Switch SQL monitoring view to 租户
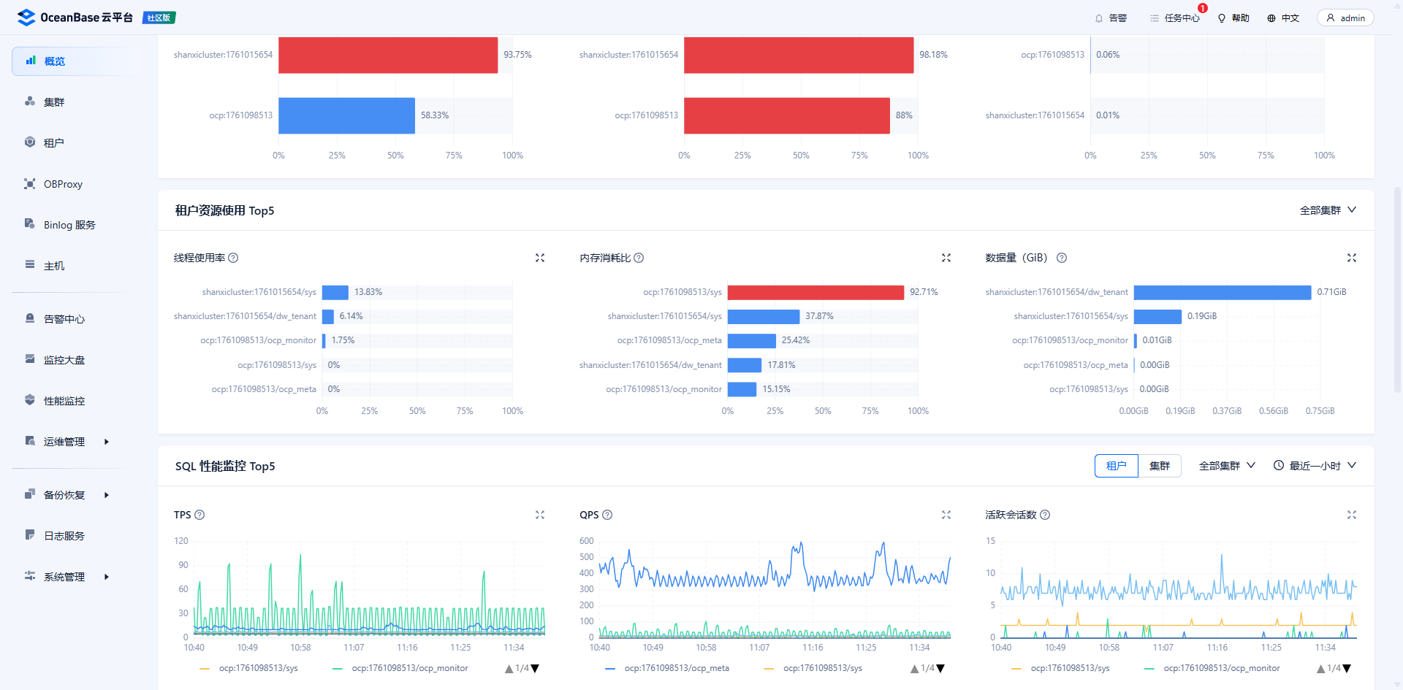 tap(1116, 466)
